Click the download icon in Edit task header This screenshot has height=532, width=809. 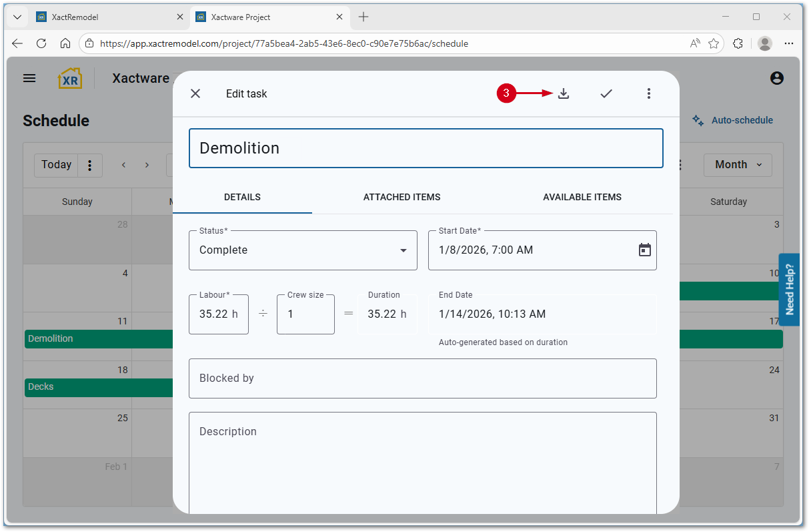[x=564, y=93]
